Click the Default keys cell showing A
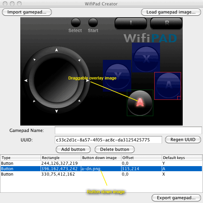This screenshot has width=203, height=203. coord(182,169)
